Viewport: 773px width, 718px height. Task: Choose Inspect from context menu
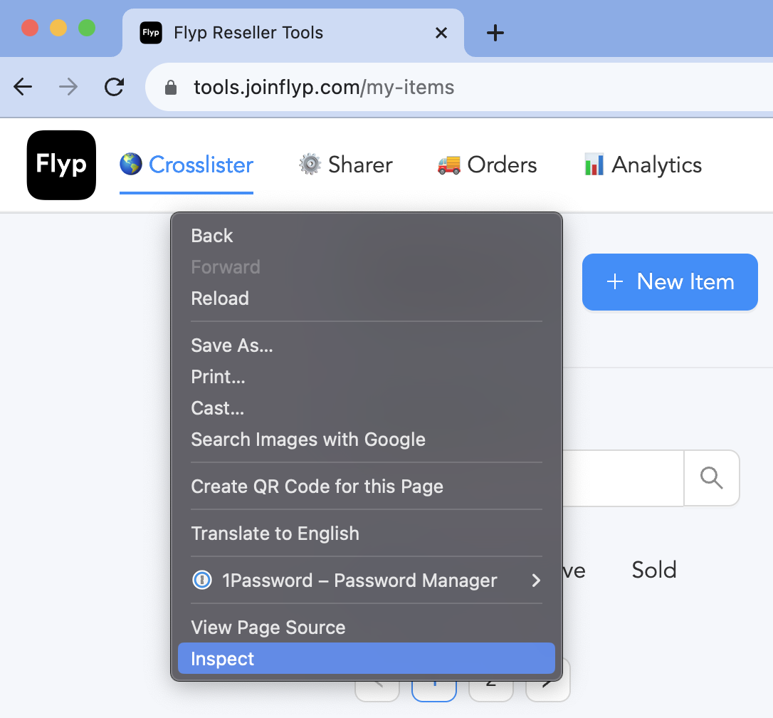click(223, 659)
